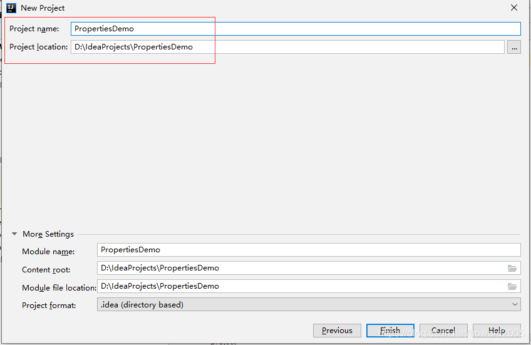531x345 pixels.
Task: Browse folder icon for Content root
Action: tap(512, 269)
